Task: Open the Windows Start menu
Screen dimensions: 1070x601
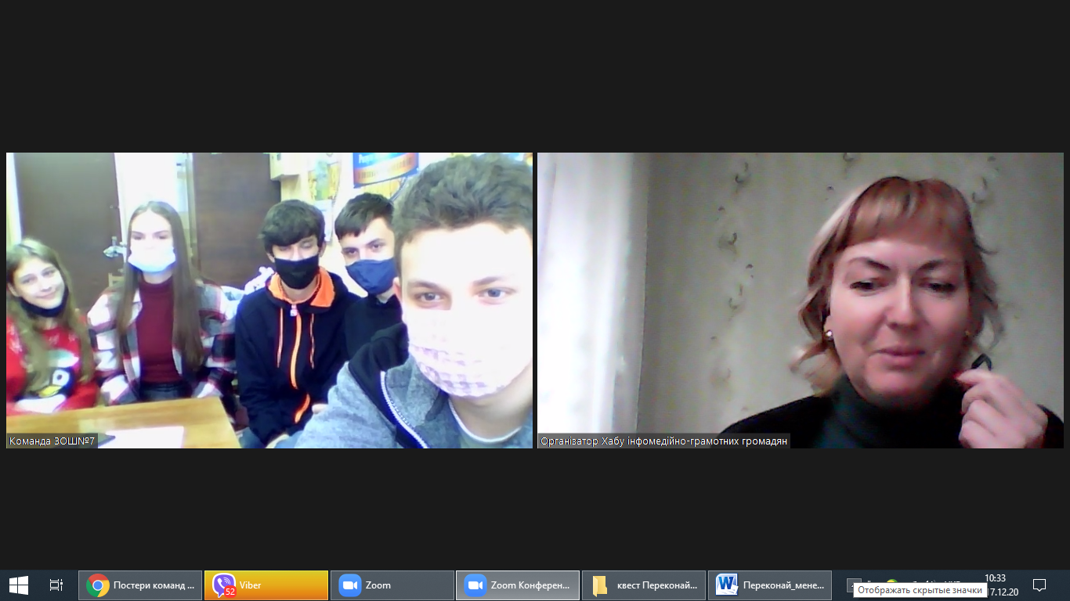Action: click(18, 585)
